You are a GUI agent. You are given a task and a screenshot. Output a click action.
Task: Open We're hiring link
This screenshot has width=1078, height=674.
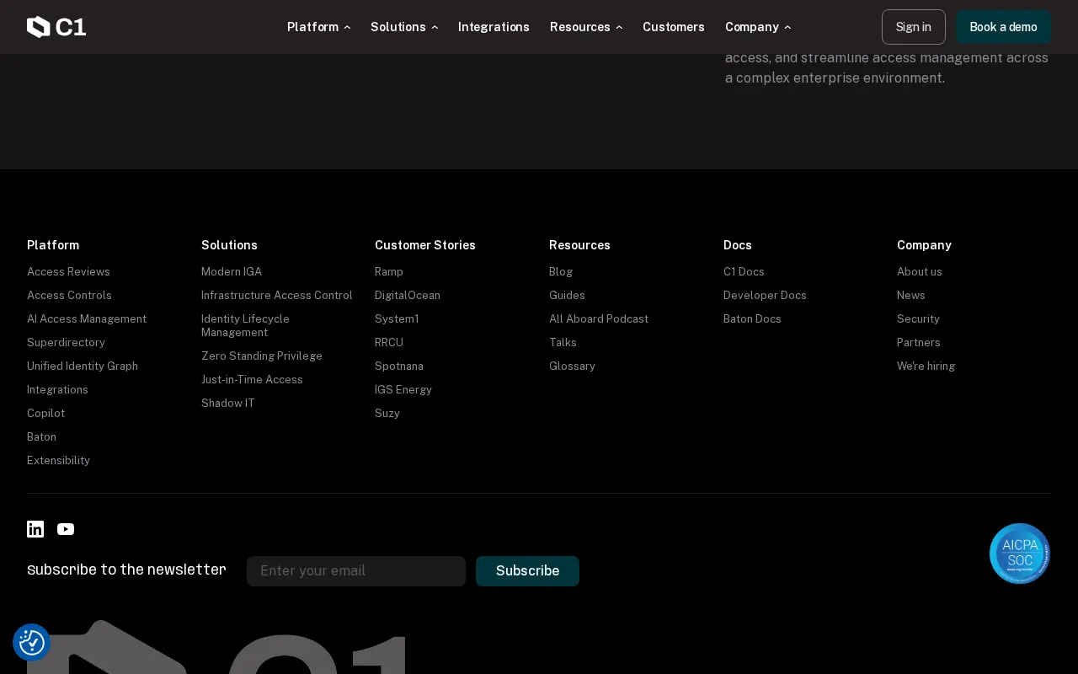(926, 366)
